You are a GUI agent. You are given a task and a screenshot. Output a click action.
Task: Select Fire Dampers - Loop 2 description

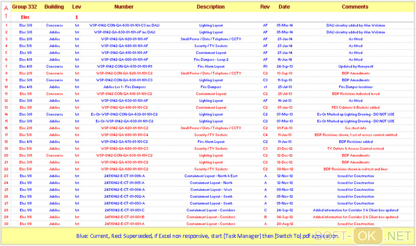click(x=211, y=60)
